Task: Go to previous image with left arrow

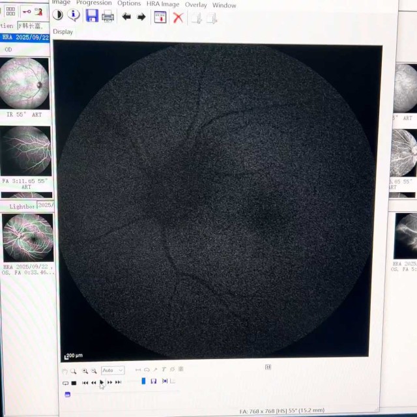Action: (126, 17)
